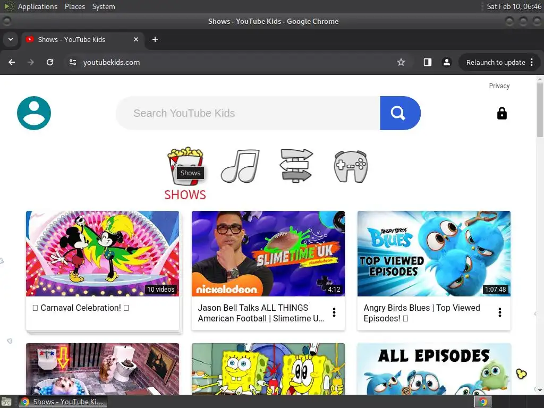Open the Chrome three-dot menu
Screen dimensions: 544x408
532,62
